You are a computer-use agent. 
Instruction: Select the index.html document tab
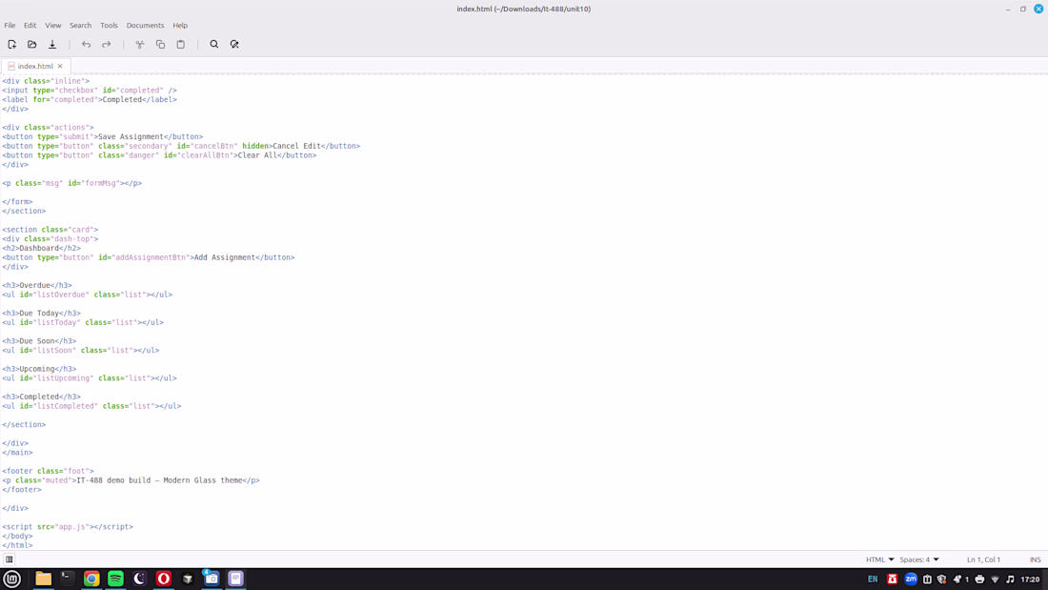(x=34, y=66)
